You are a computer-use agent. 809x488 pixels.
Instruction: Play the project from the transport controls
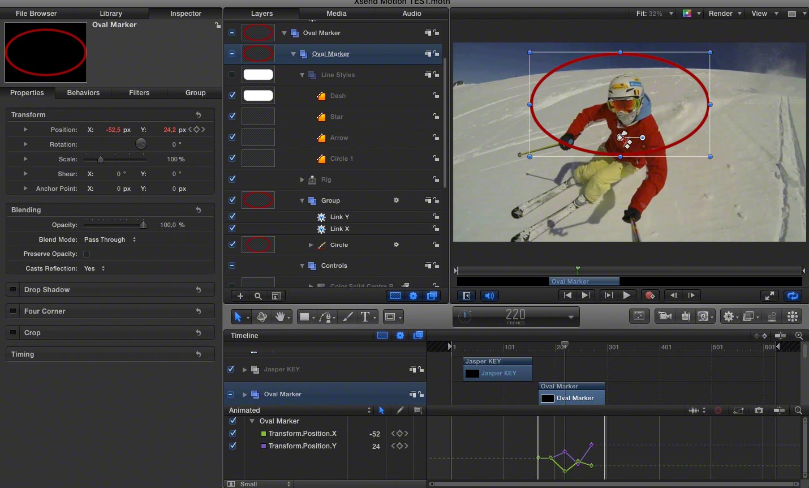[x=626, y=296]
